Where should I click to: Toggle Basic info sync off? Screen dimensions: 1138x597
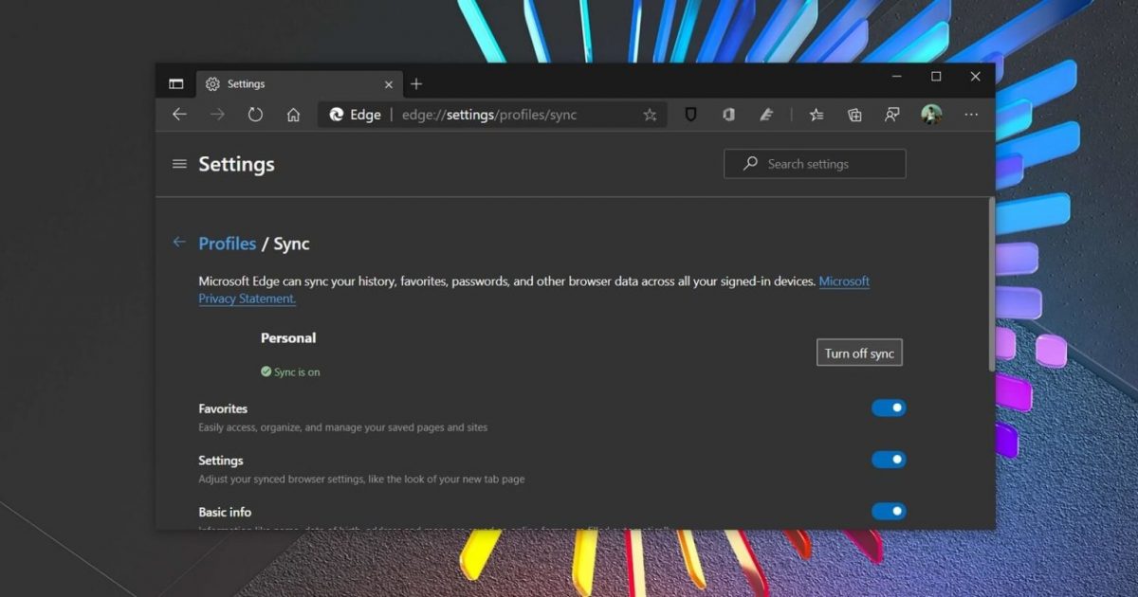tap(889, 512)
